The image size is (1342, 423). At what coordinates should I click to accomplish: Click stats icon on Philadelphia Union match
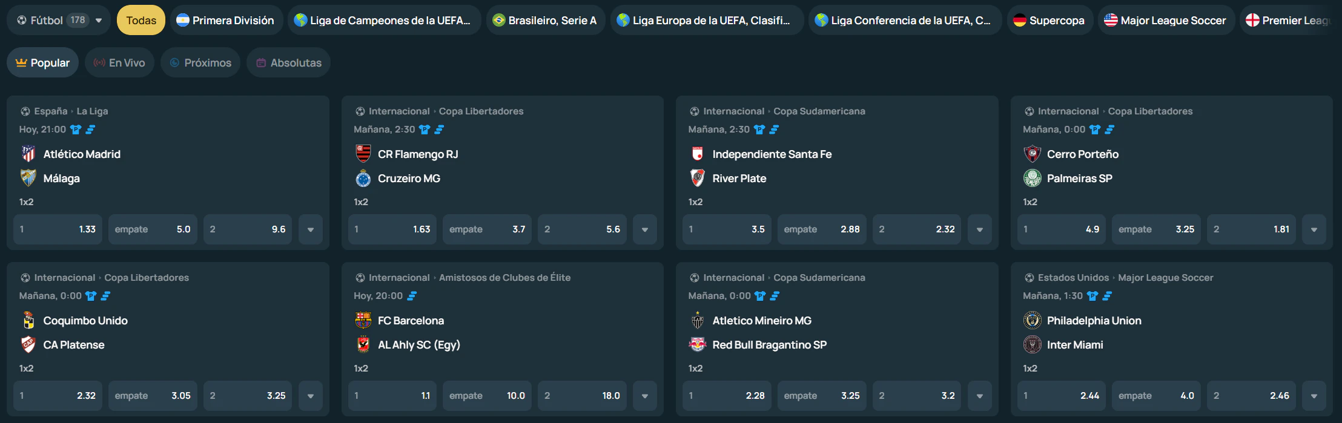1107,296
